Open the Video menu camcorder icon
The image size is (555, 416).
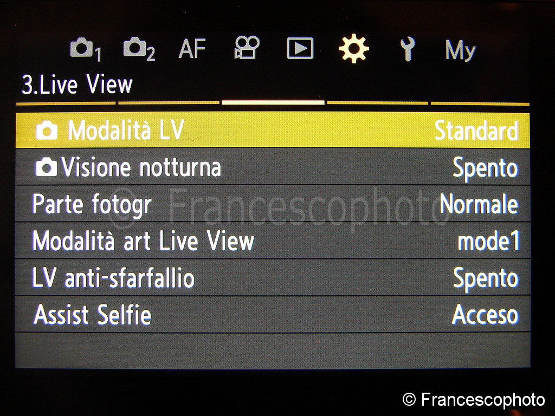click(247, 48)
